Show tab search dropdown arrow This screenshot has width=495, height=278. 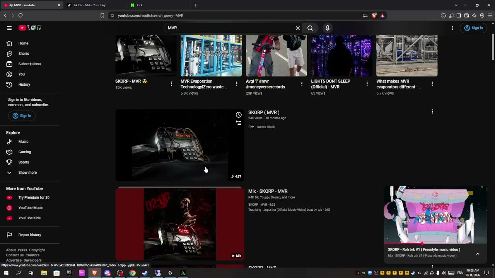point(456,5)
